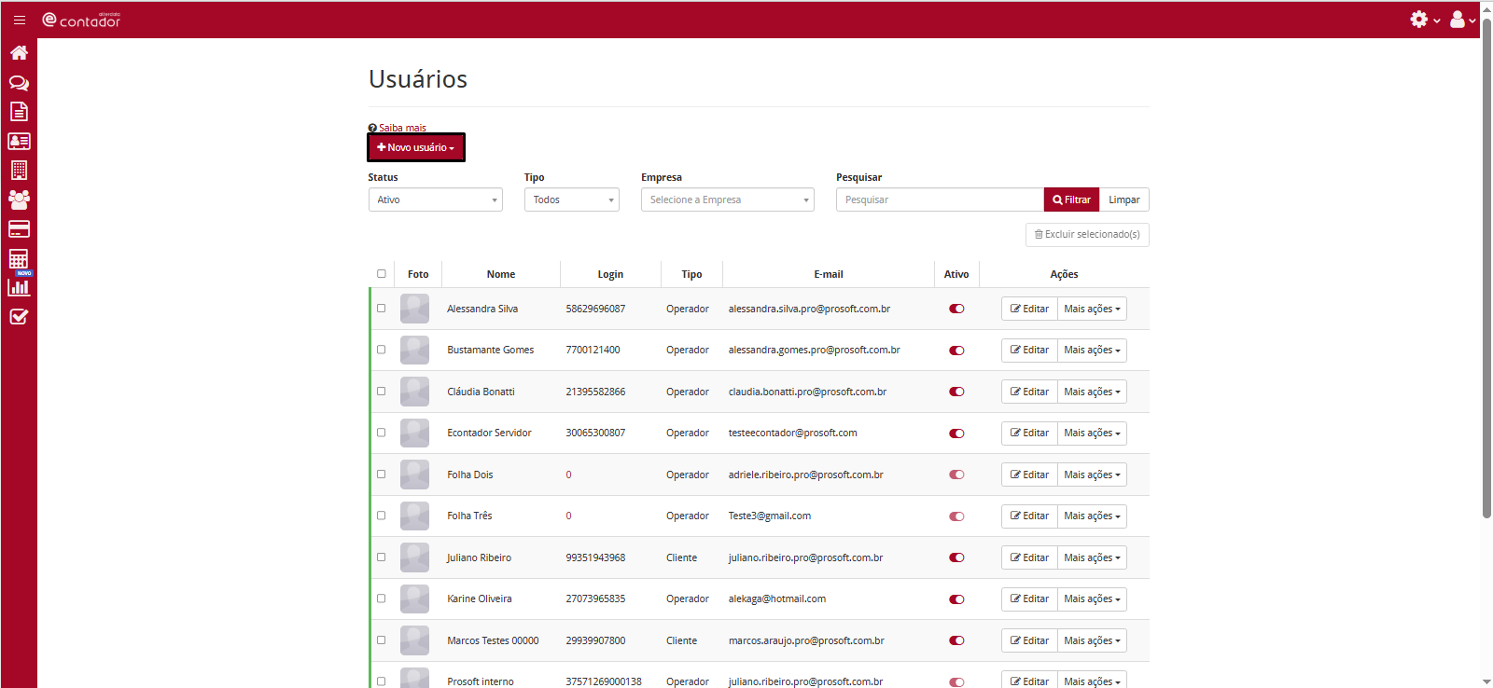Focus the Pesquisar search field
Viewport: 1493px width, 688px height.
click(939, 200)
